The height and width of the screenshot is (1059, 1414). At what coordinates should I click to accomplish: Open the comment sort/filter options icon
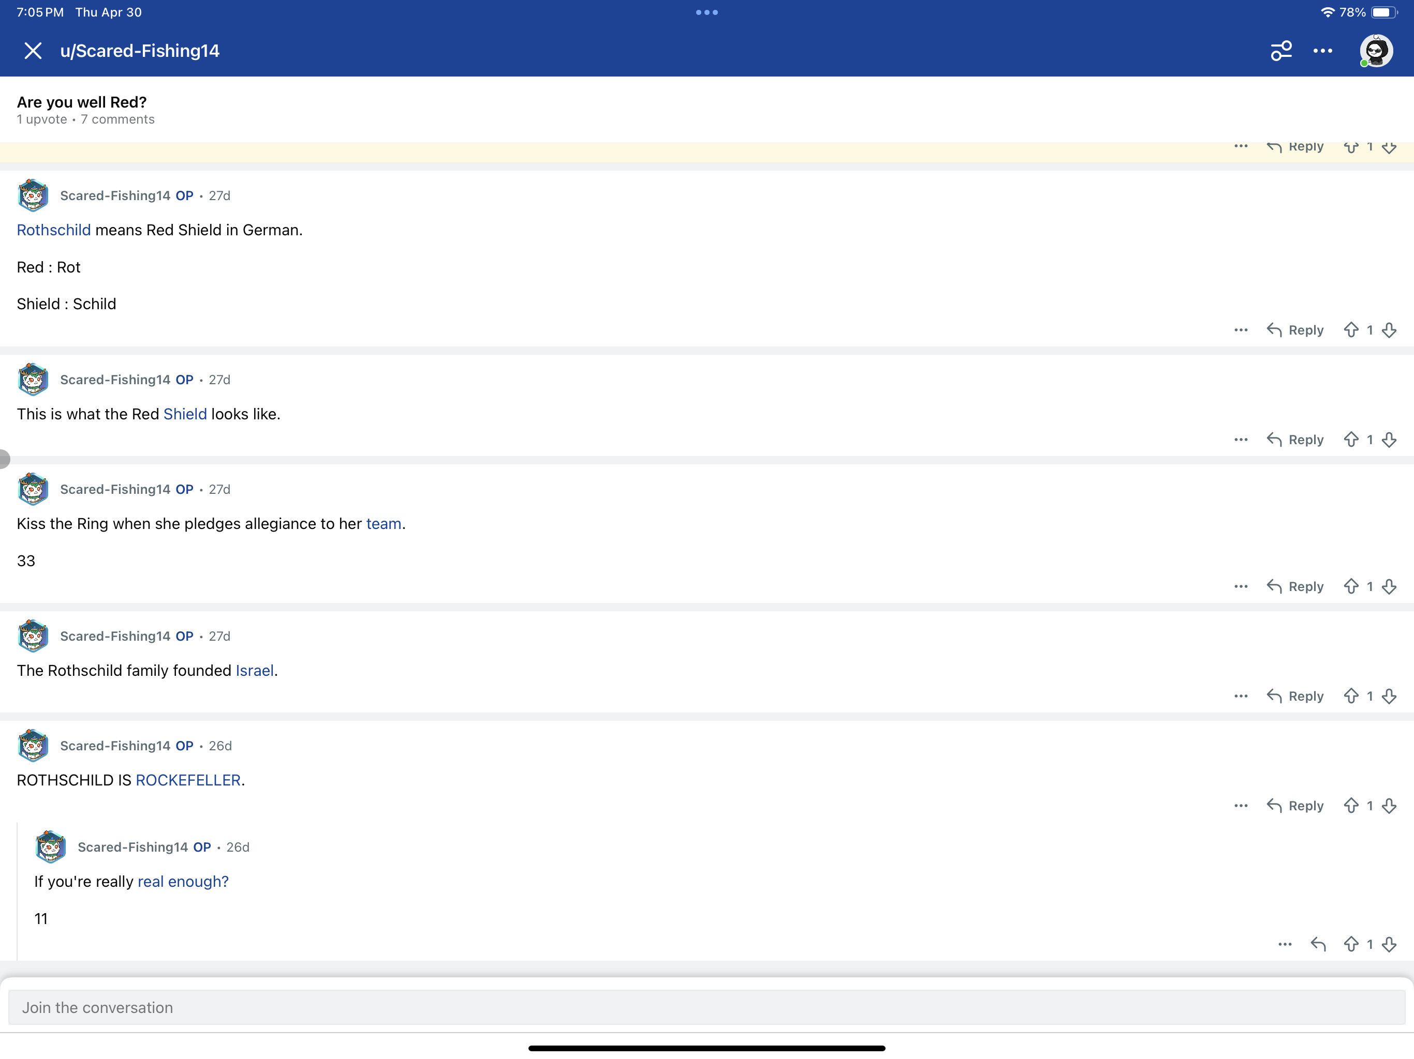click(x=1281, y=51)
